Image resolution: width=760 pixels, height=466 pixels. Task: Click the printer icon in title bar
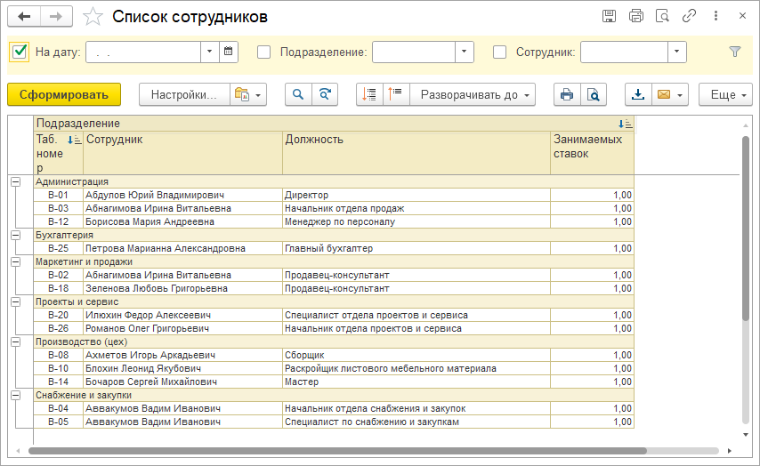(x=635, y=16)
